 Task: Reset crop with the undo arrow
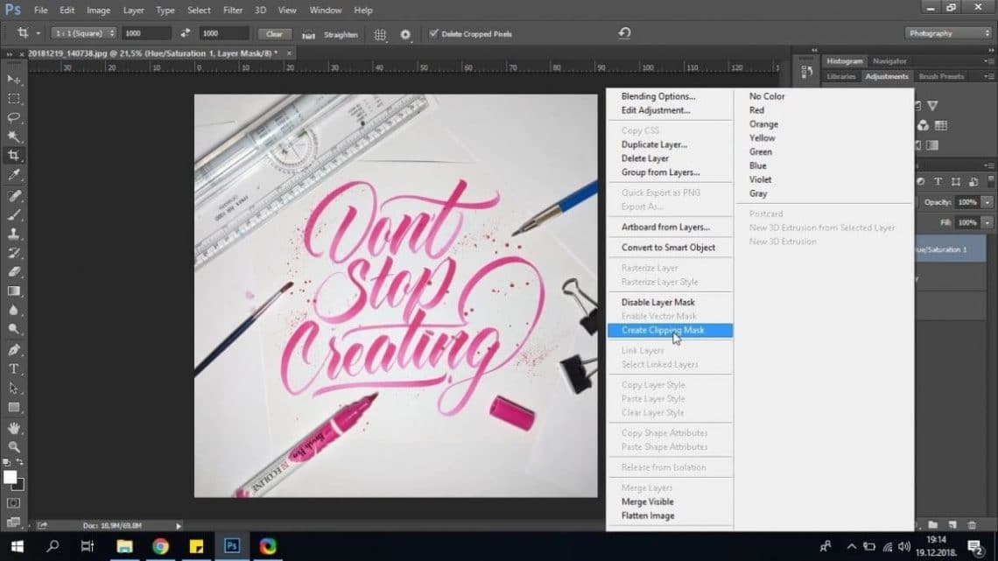pos(624,33)
